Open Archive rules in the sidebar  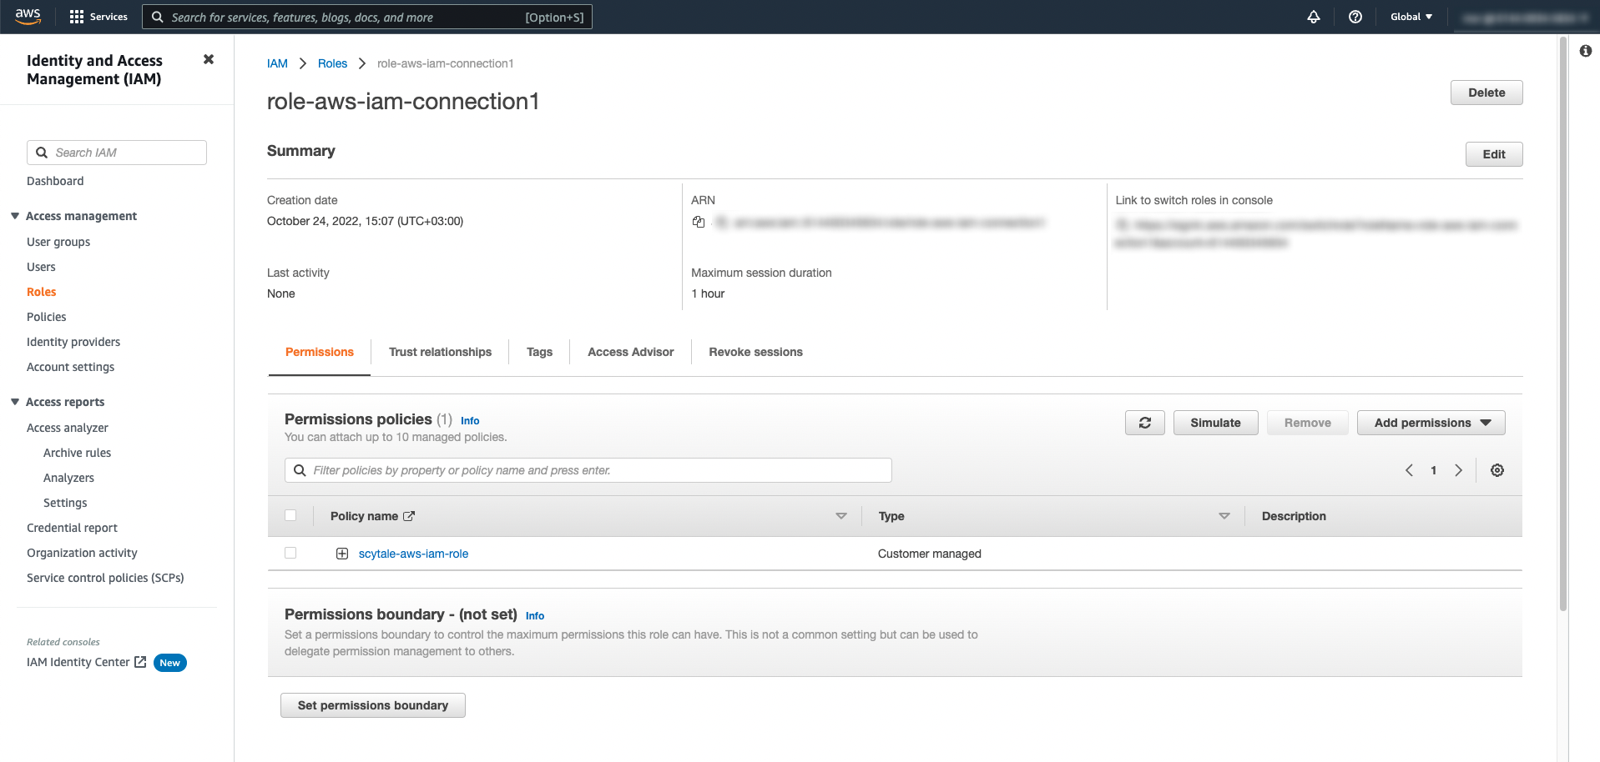tap(77, 453)
